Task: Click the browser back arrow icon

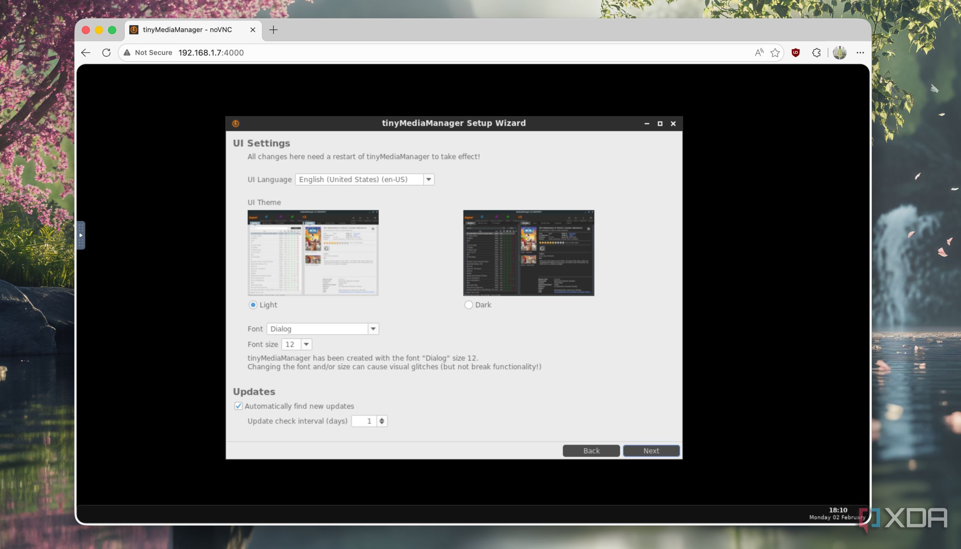Action: click(86, 53)
